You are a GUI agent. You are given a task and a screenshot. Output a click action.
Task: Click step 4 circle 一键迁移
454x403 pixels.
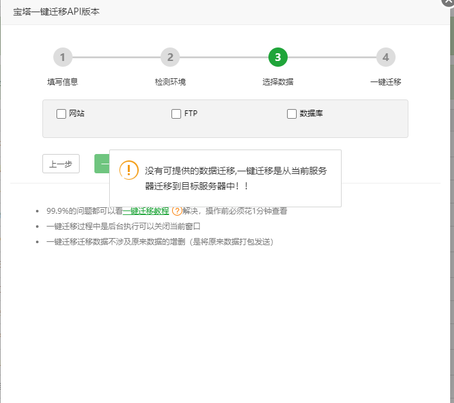(x=386, y=57)
